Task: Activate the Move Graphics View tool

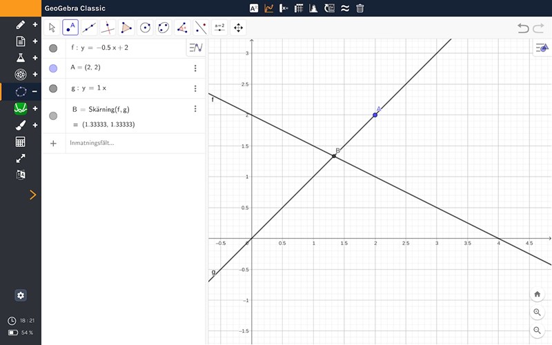Action: (239, 28)
